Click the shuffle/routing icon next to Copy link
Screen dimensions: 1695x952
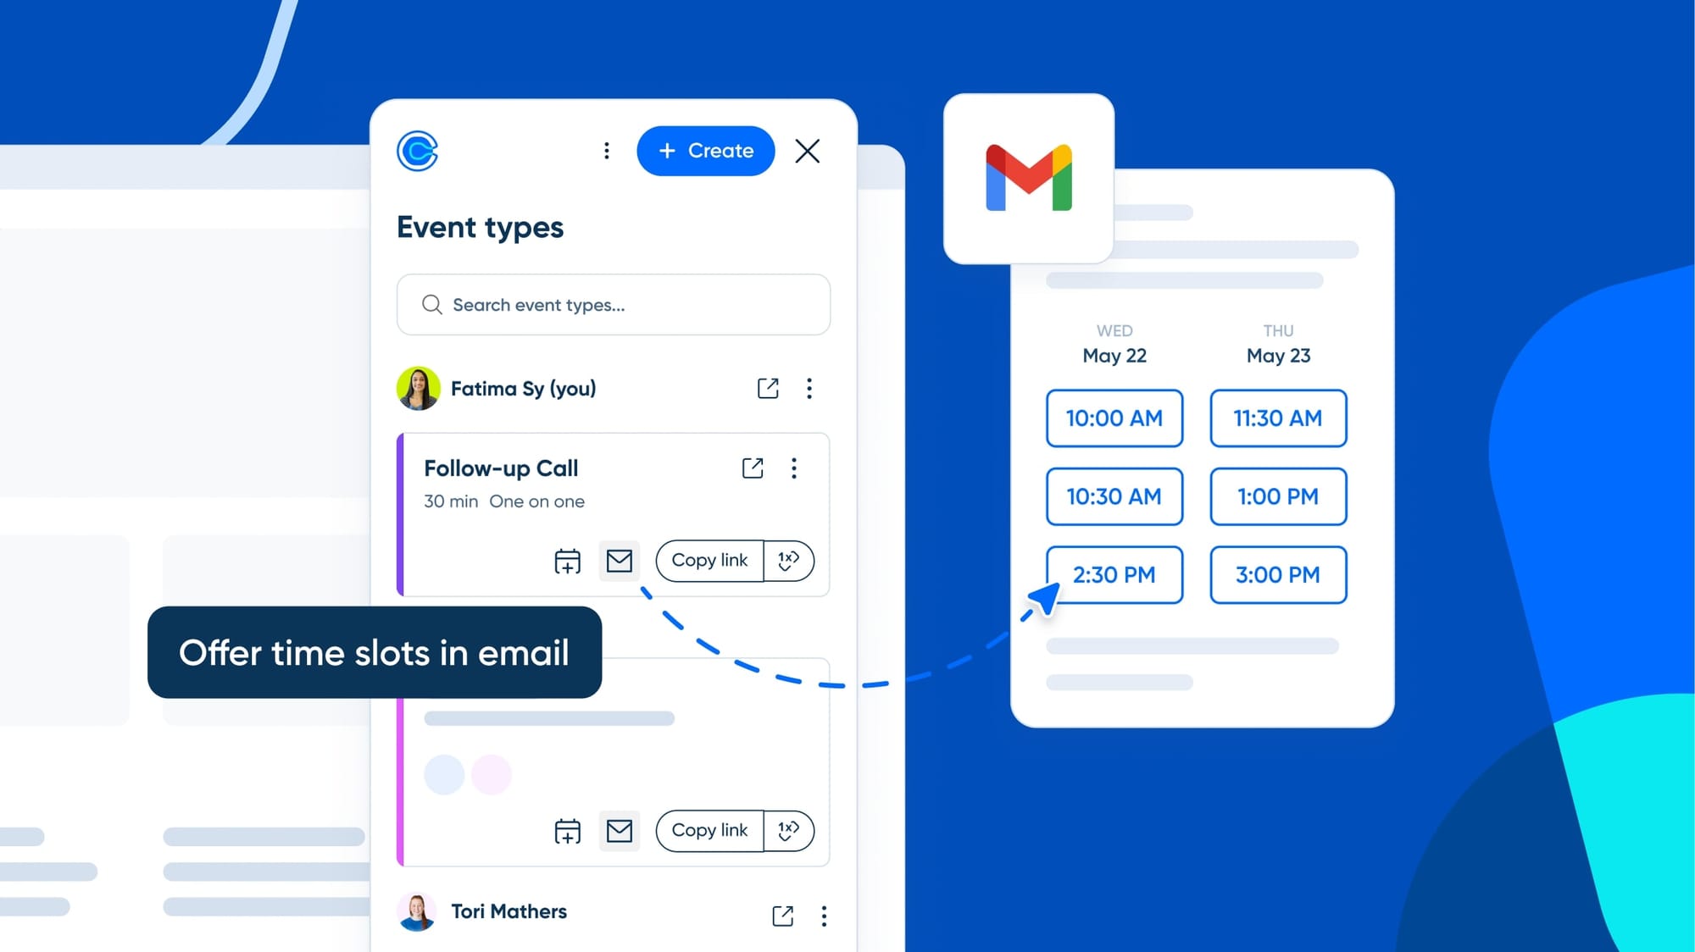(788, 560)
